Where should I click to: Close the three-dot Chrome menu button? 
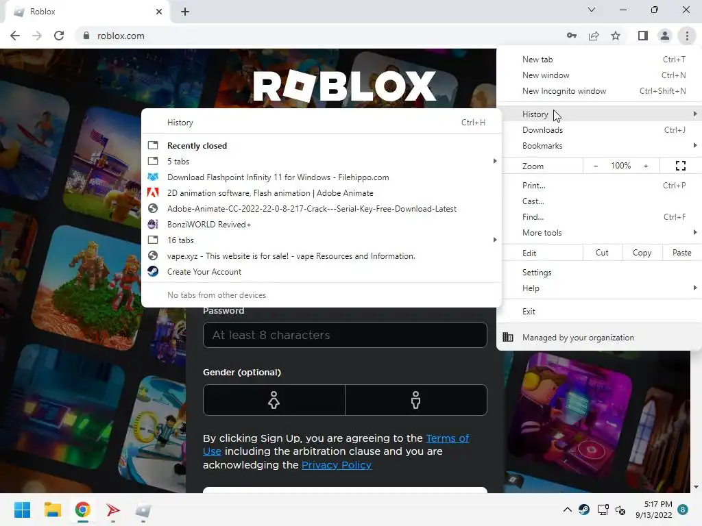[x=687, y=36]
